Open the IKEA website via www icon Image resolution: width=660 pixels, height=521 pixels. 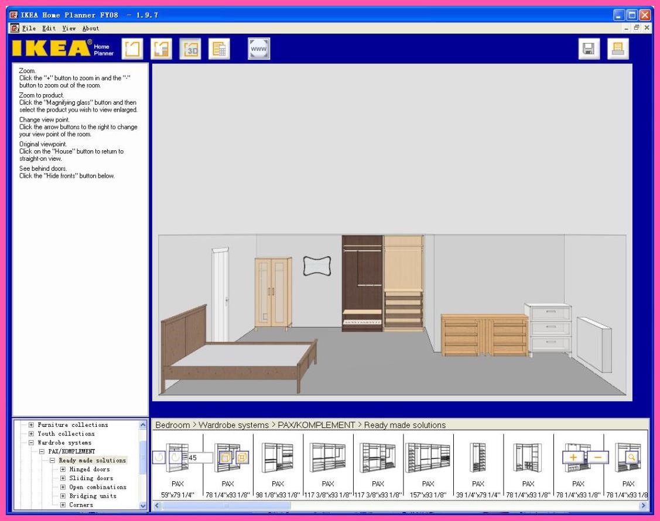pos(258,49)
